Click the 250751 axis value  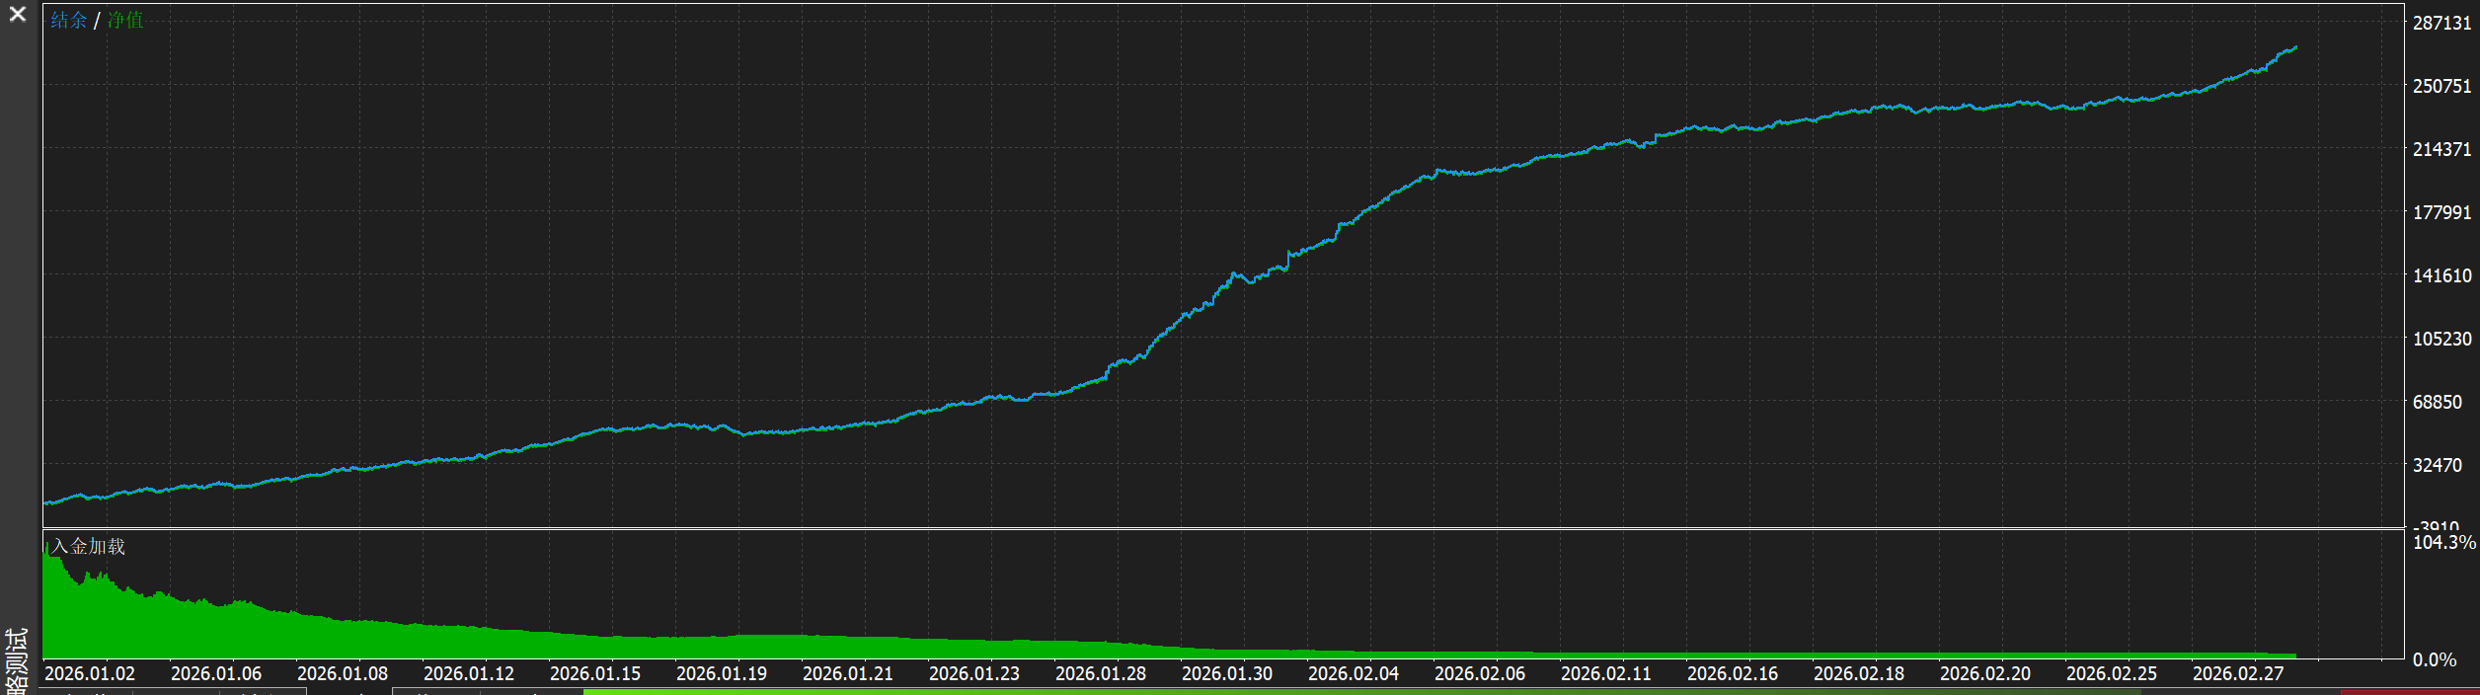coord(2441,86)
